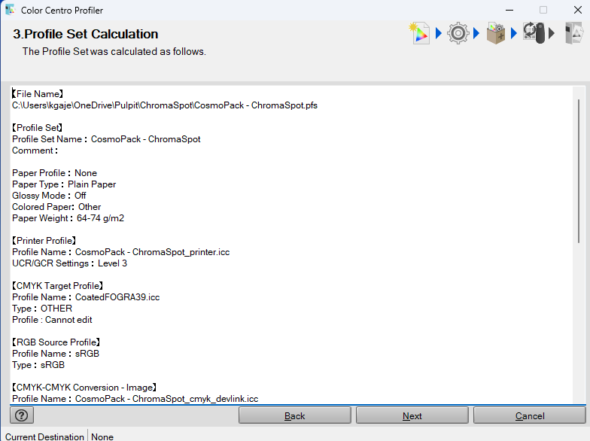Open help with the question mark button
590x441 pixels.
22,415
